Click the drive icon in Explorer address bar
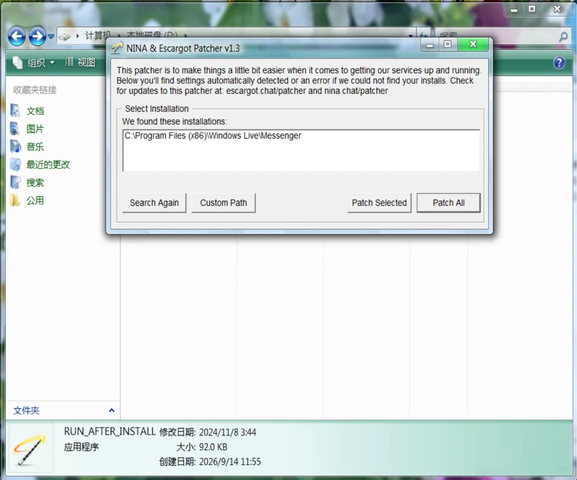The image size is (577, 480). point(64,36)
